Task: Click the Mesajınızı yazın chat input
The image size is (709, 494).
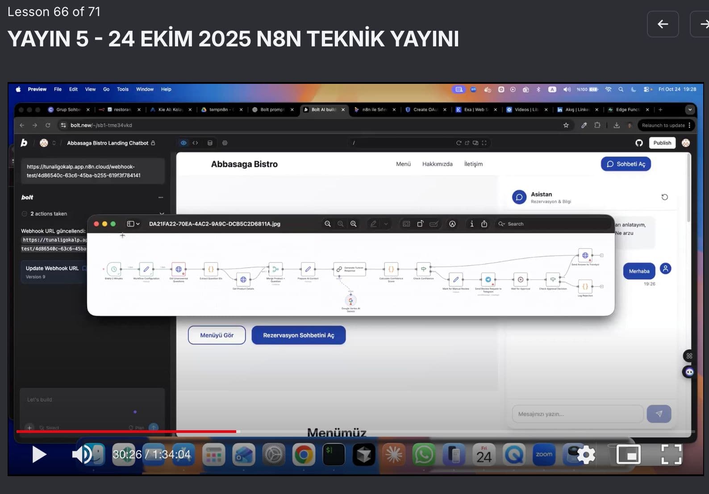Action: coord(578,414)
